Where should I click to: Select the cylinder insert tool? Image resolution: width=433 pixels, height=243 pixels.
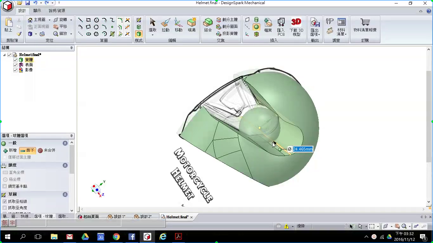pos(256,20)
